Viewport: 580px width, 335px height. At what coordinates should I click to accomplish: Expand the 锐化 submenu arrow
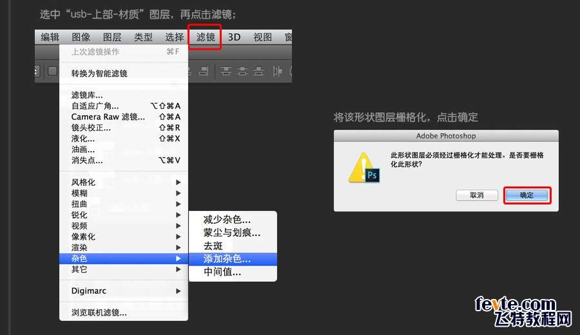point(179,215)
